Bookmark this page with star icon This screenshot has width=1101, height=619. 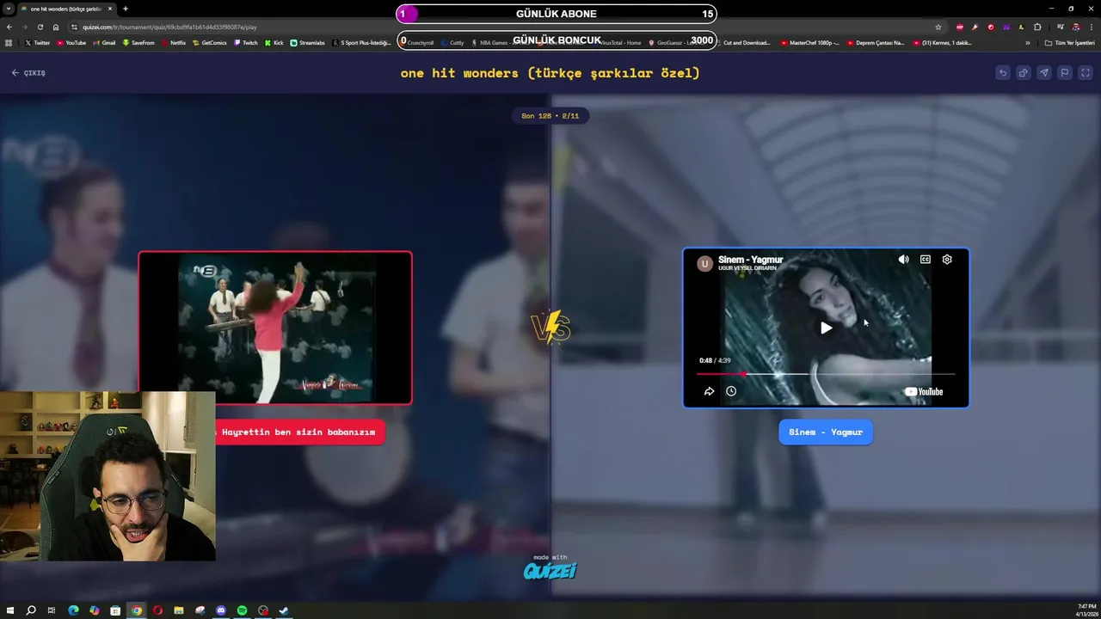point(938,27)
